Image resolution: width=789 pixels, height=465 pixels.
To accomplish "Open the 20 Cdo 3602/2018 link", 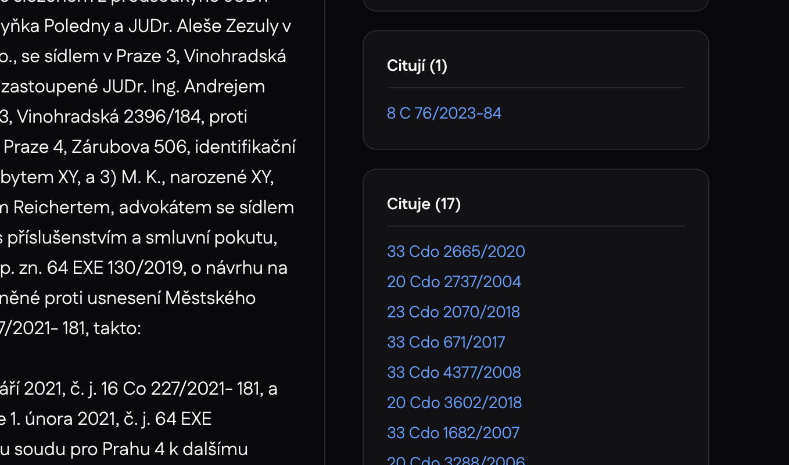I will click(454, 402).
